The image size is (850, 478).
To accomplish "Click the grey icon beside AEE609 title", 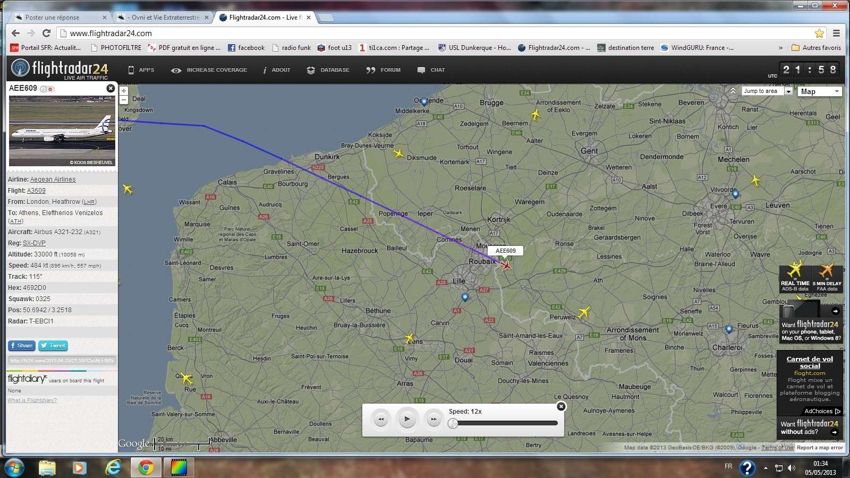I will tap(44, 89).
